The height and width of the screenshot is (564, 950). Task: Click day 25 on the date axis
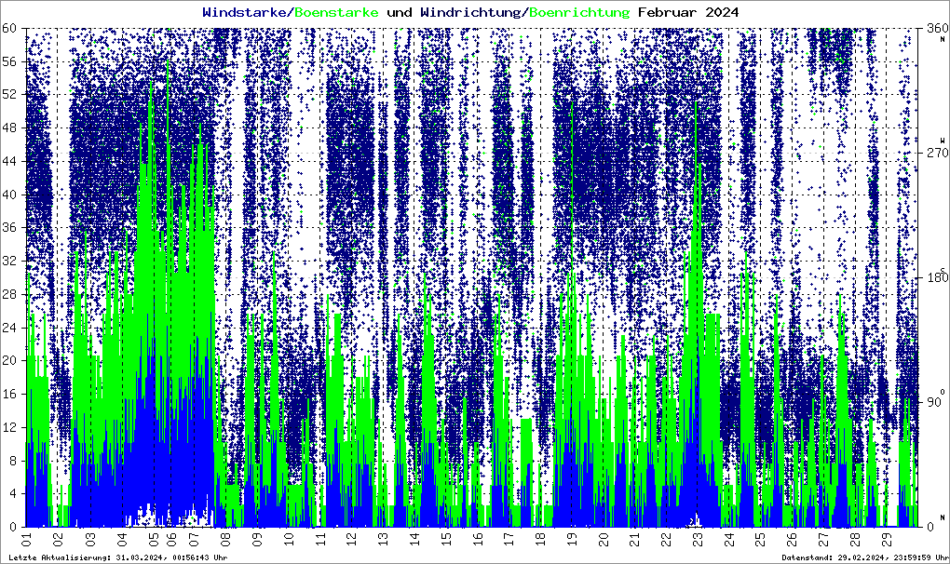(x=760, y=539)
